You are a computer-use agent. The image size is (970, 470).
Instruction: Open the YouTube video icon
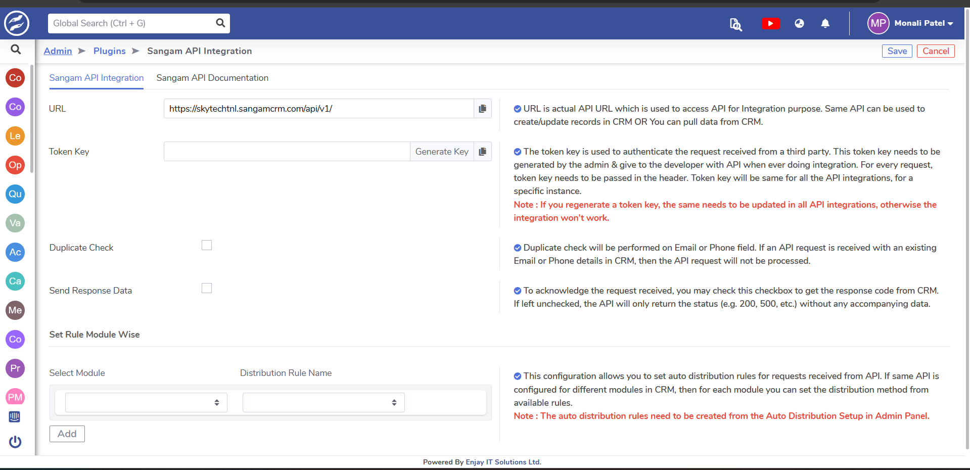click(x=770, y=23)
